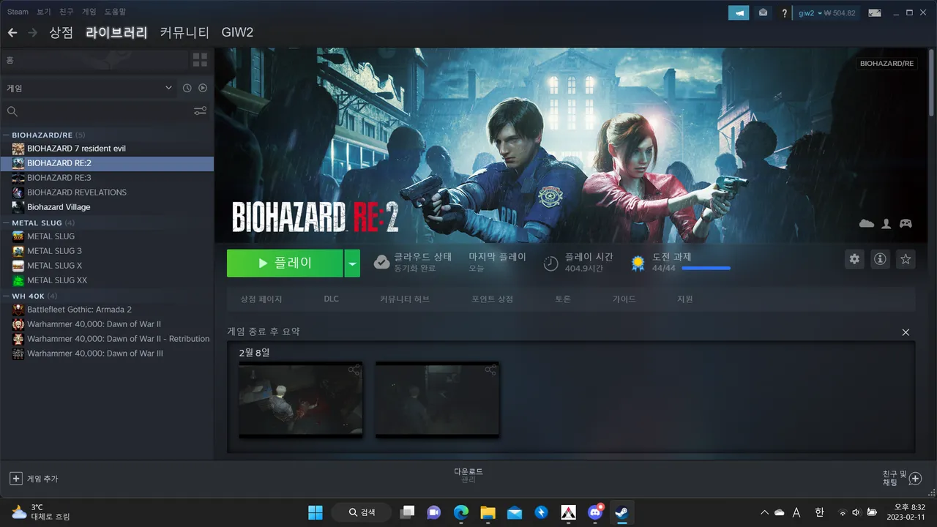Switch to Big Picture mode icon
This screenshot has height=527, width=937.
pos(874,12)
